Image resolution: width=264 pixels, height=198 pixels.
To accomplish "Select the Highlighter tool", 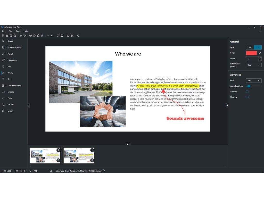I will [12, 60].
